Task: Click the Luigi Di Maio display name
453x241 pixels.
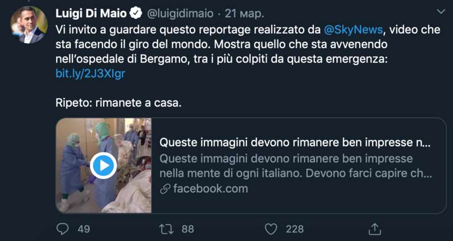Action: click(92, 12)
